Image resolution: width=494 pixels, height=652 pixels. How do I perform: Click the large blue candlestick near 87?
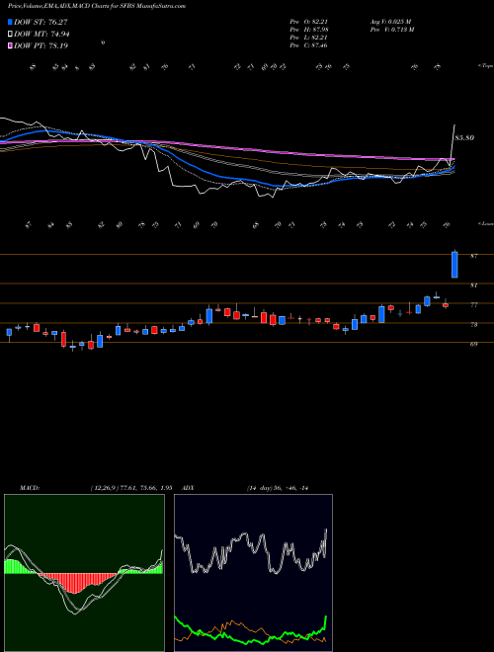454,265
